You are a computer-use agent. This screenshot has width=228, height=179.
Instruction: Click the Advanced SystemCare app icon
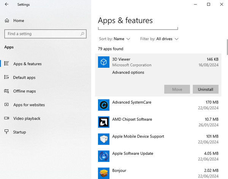point(104,105)
